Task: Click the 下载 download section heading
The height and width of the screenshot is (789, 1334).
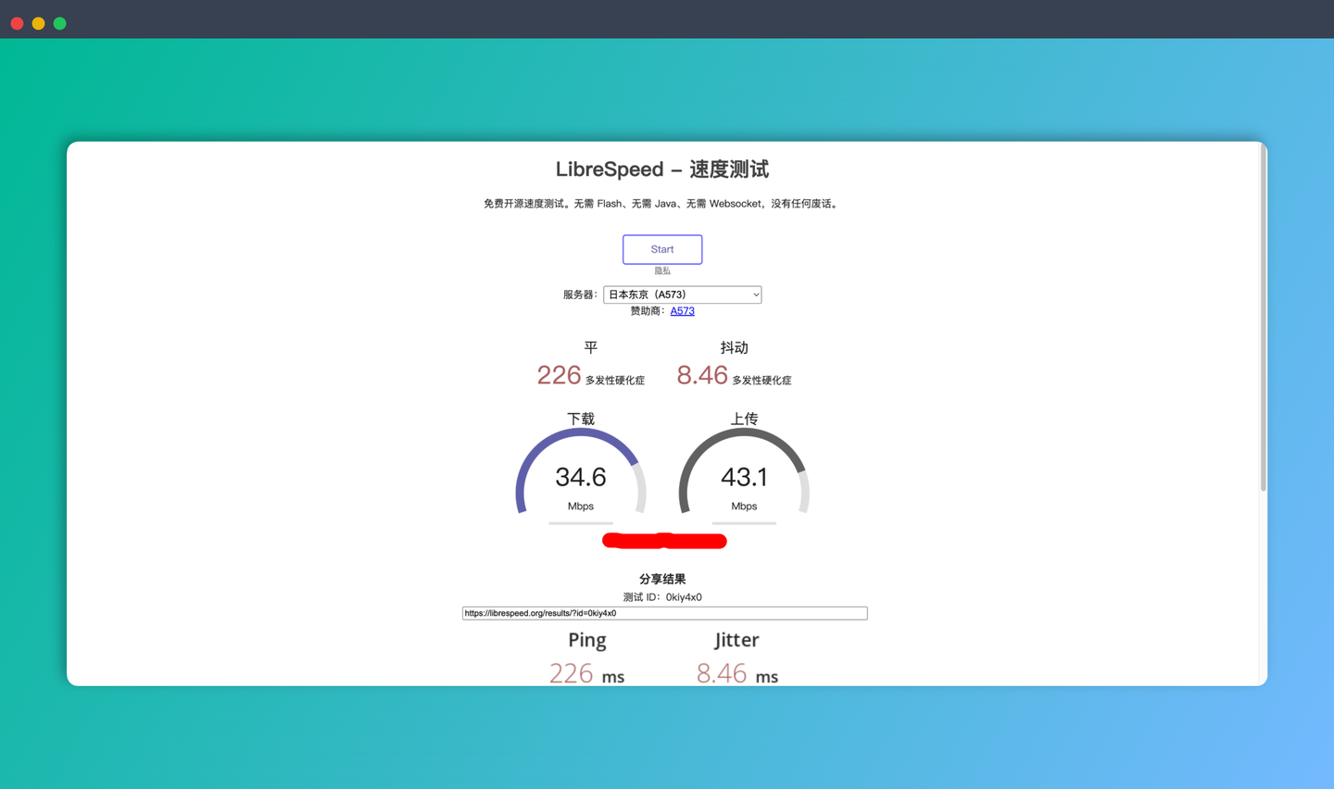Action: pos(580,419)
